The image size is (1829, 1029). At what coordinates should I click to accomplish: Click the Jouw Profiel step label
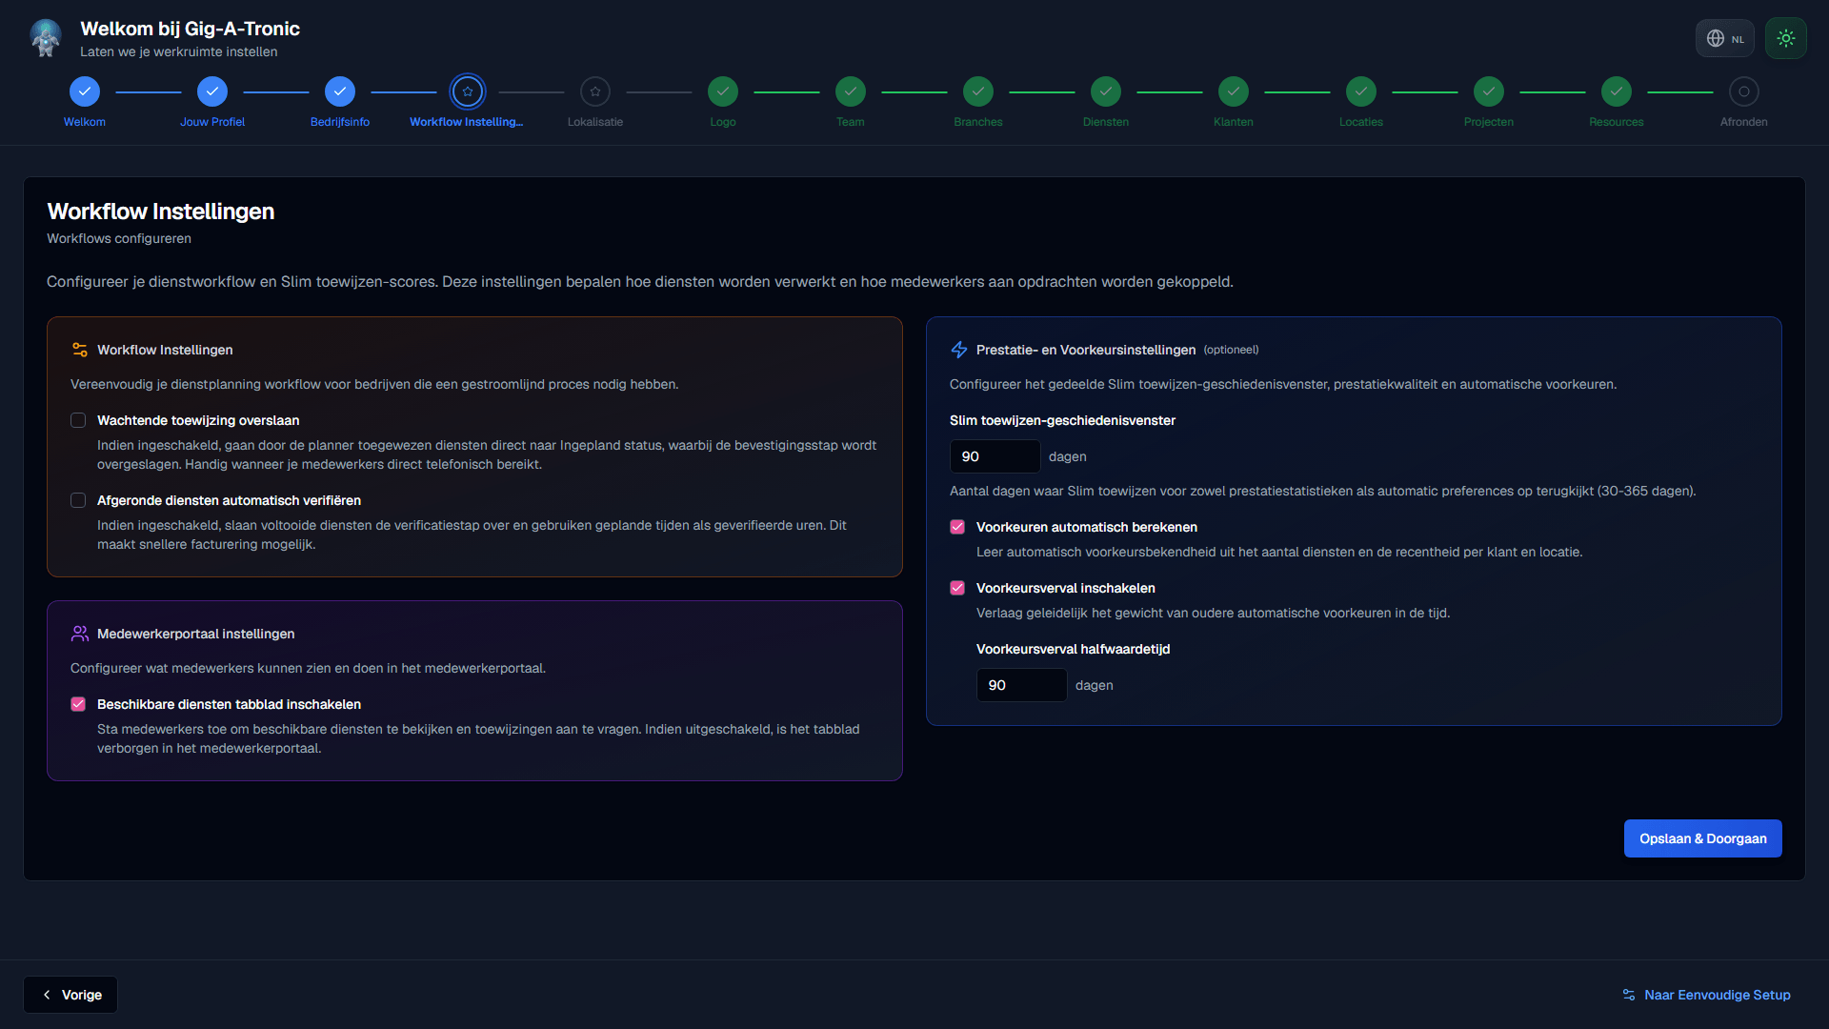tap(212, 122)
